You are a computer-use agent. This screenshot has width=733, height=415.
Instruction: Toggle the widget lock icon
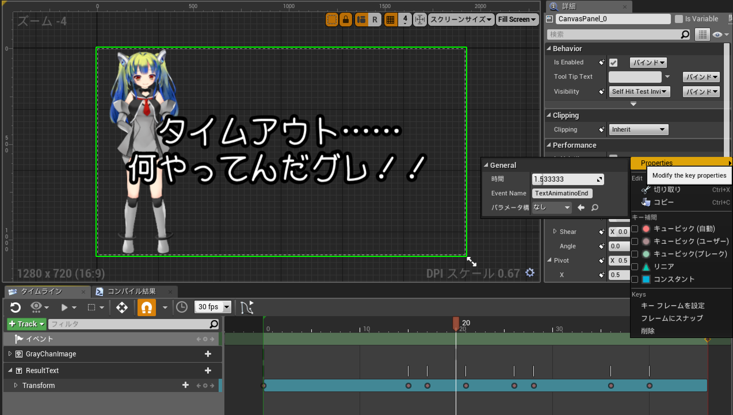(346, 20)
